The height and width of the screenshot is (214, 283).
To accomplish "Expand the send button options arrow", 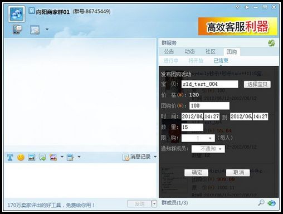I will (154, 204).
